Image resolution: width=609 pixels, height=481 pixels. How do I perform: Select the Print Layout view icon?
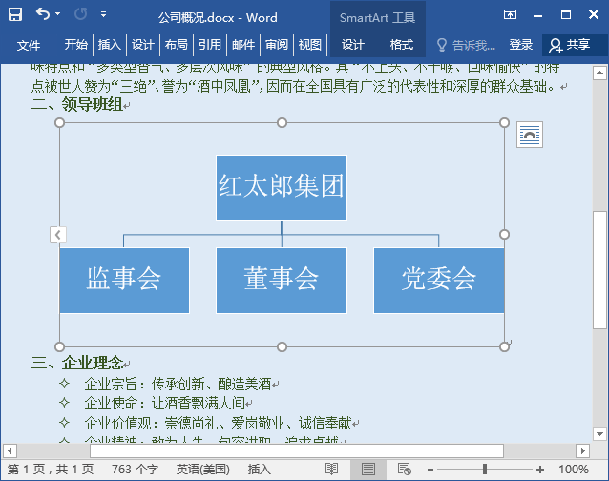click(367, 469)
